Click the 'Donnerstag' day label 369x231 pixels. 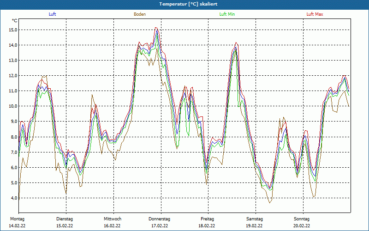coord(159,219)
